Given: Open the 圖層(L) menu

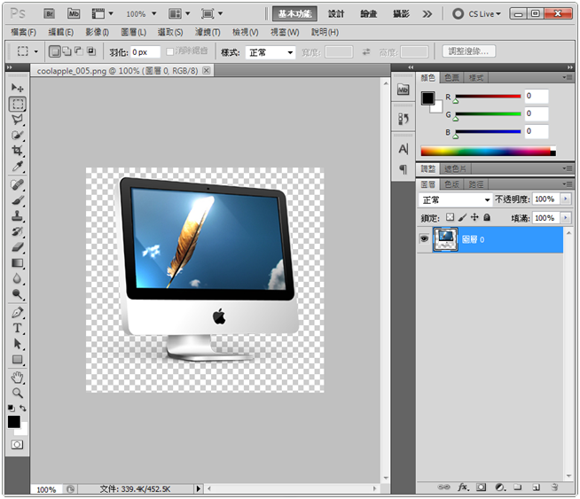Looking at the screenshot, I should coord(134,33).
